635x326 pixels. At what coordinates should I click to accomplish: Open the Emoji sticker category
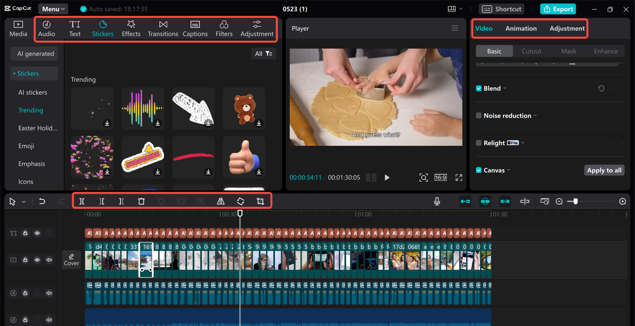26,146
